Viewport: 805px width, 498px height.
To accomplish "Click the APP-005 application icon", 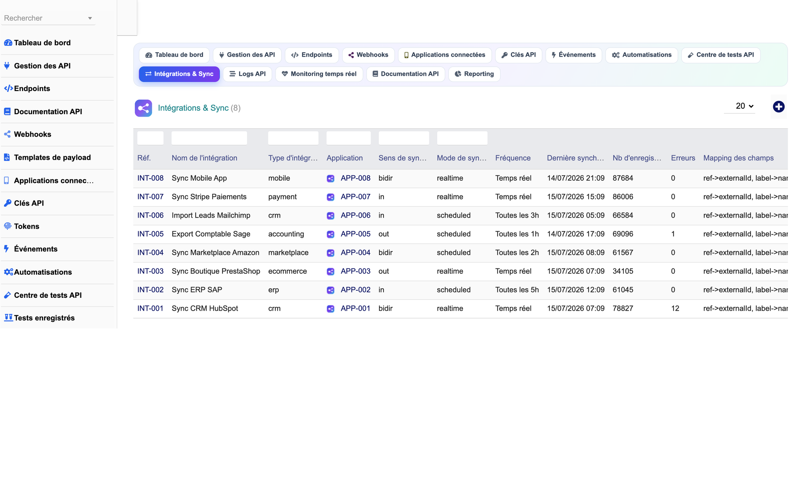I will pyautogui.click(x=331, y=235).
